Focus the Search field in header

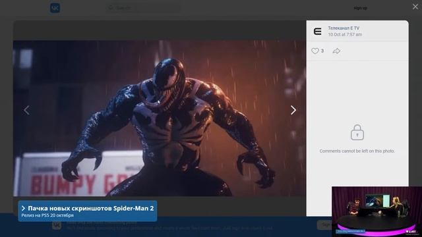coord(144,8)
